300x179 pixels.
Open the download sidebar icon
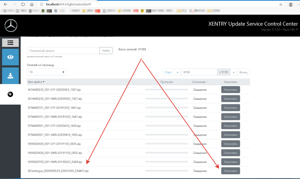tap(10, 76)
